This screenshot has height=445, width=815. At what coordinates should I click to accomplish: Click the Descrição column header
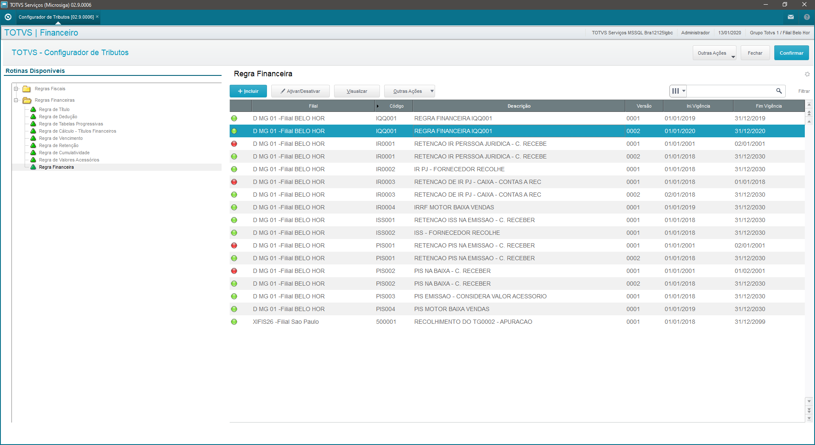tap(519, 106)
